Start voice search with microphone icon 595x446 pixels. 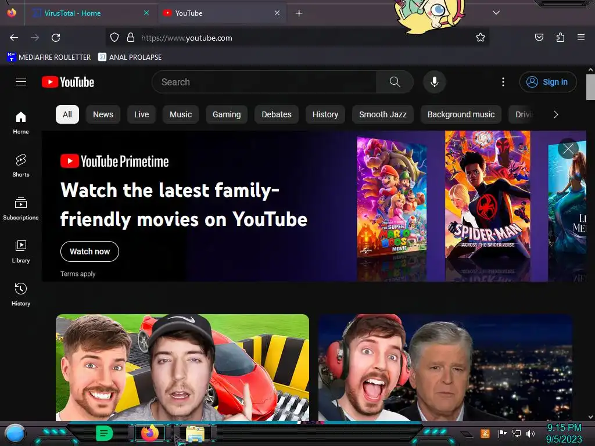pos(435,82)
